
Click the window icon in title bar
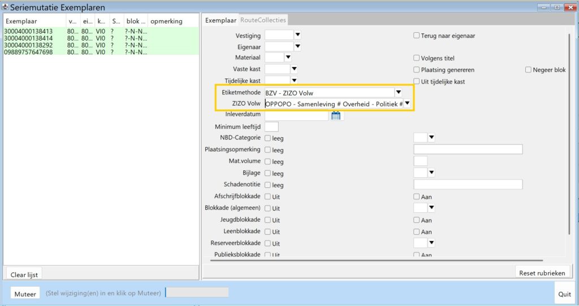pyautogui.click(x=6, y=7)
